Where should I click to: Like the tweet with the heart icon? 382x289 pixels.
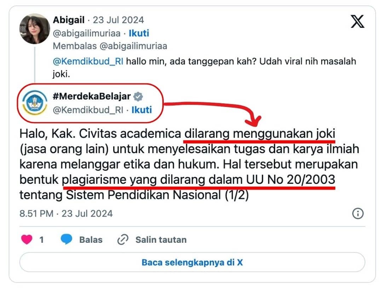[x=27, y=239]
